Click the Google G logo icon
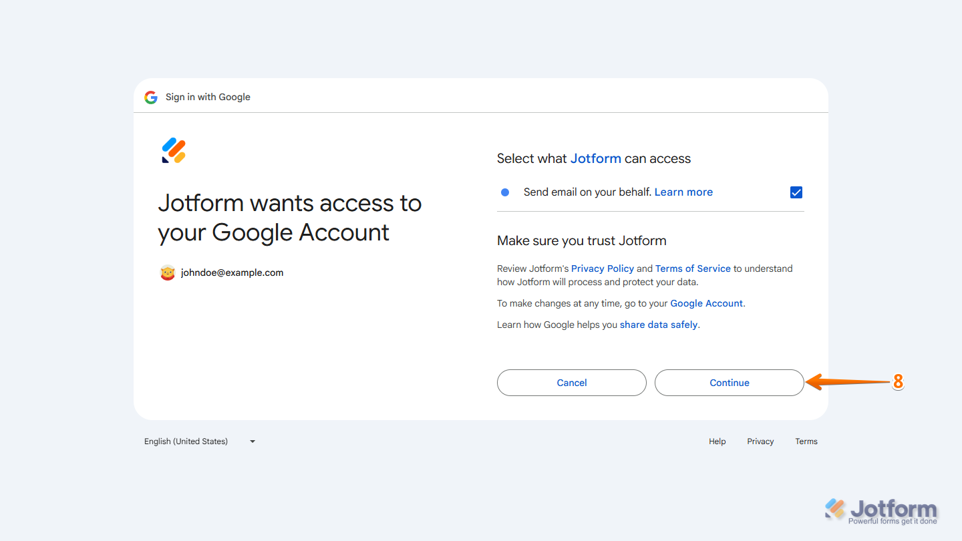The image size is (962, 541). (151, 97)
